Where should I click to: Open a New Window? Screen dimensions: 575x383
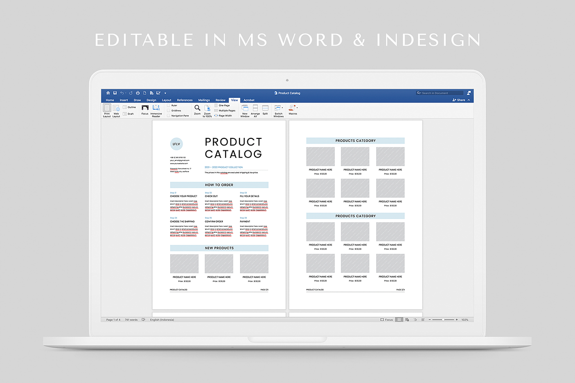pyautogui.click(x=245, y=109)
